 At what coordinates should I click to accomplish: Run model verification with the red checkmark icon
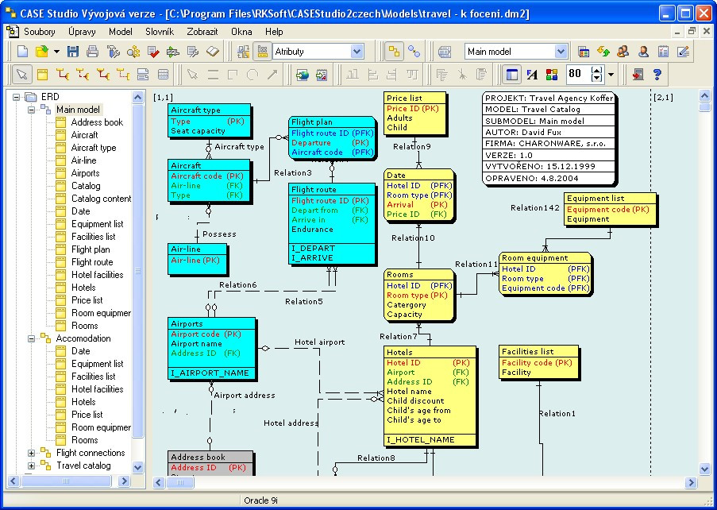click(x=153, y=51)
